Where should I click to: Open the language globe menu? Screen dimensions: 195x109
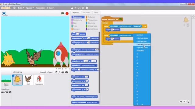[x=14, y=8]
